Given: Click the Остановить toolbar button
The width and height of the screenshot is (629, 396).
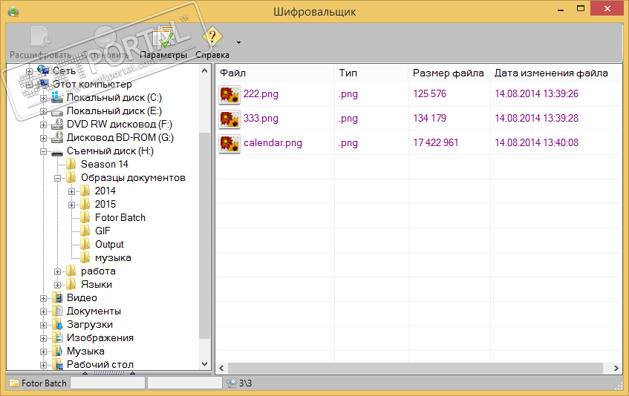Looking at the screenshot, I should point(105,42).
